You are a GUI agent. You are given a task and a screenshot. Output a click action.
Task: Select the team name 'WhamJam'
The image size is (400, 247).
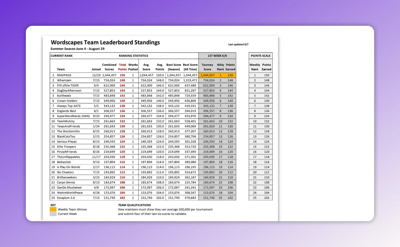(x=64, y=80)
